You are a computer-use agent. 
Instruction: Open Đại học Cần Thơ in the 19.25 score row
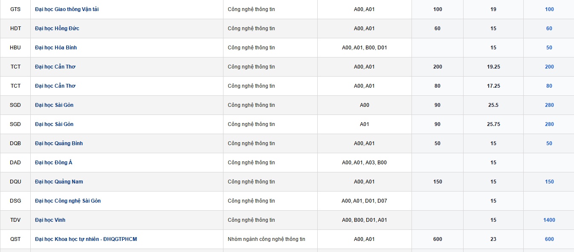55,67
